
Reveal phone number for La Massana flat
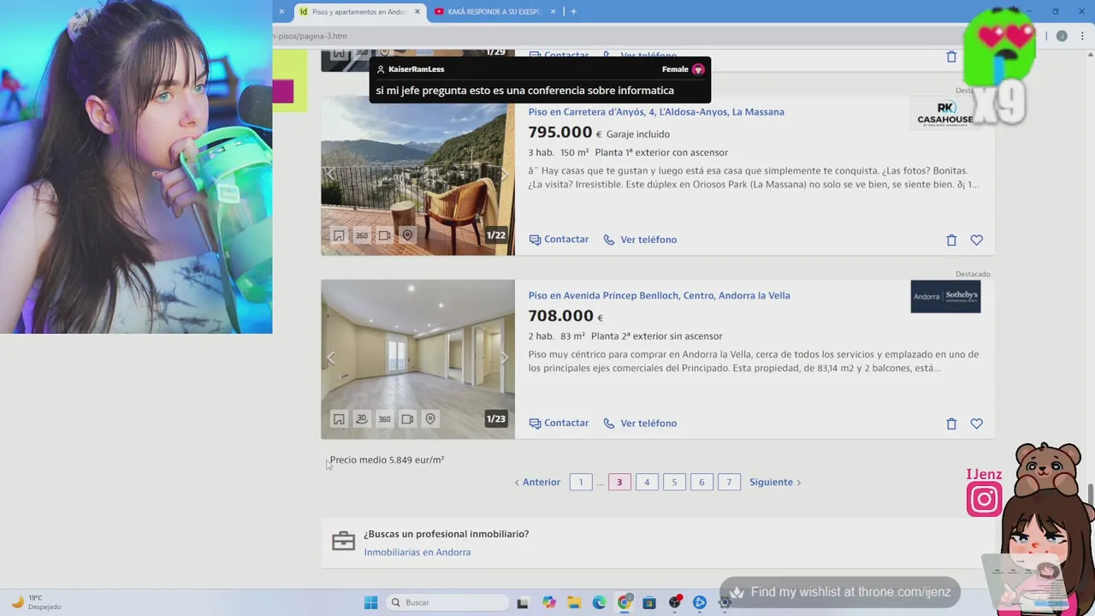click(640, 240)
